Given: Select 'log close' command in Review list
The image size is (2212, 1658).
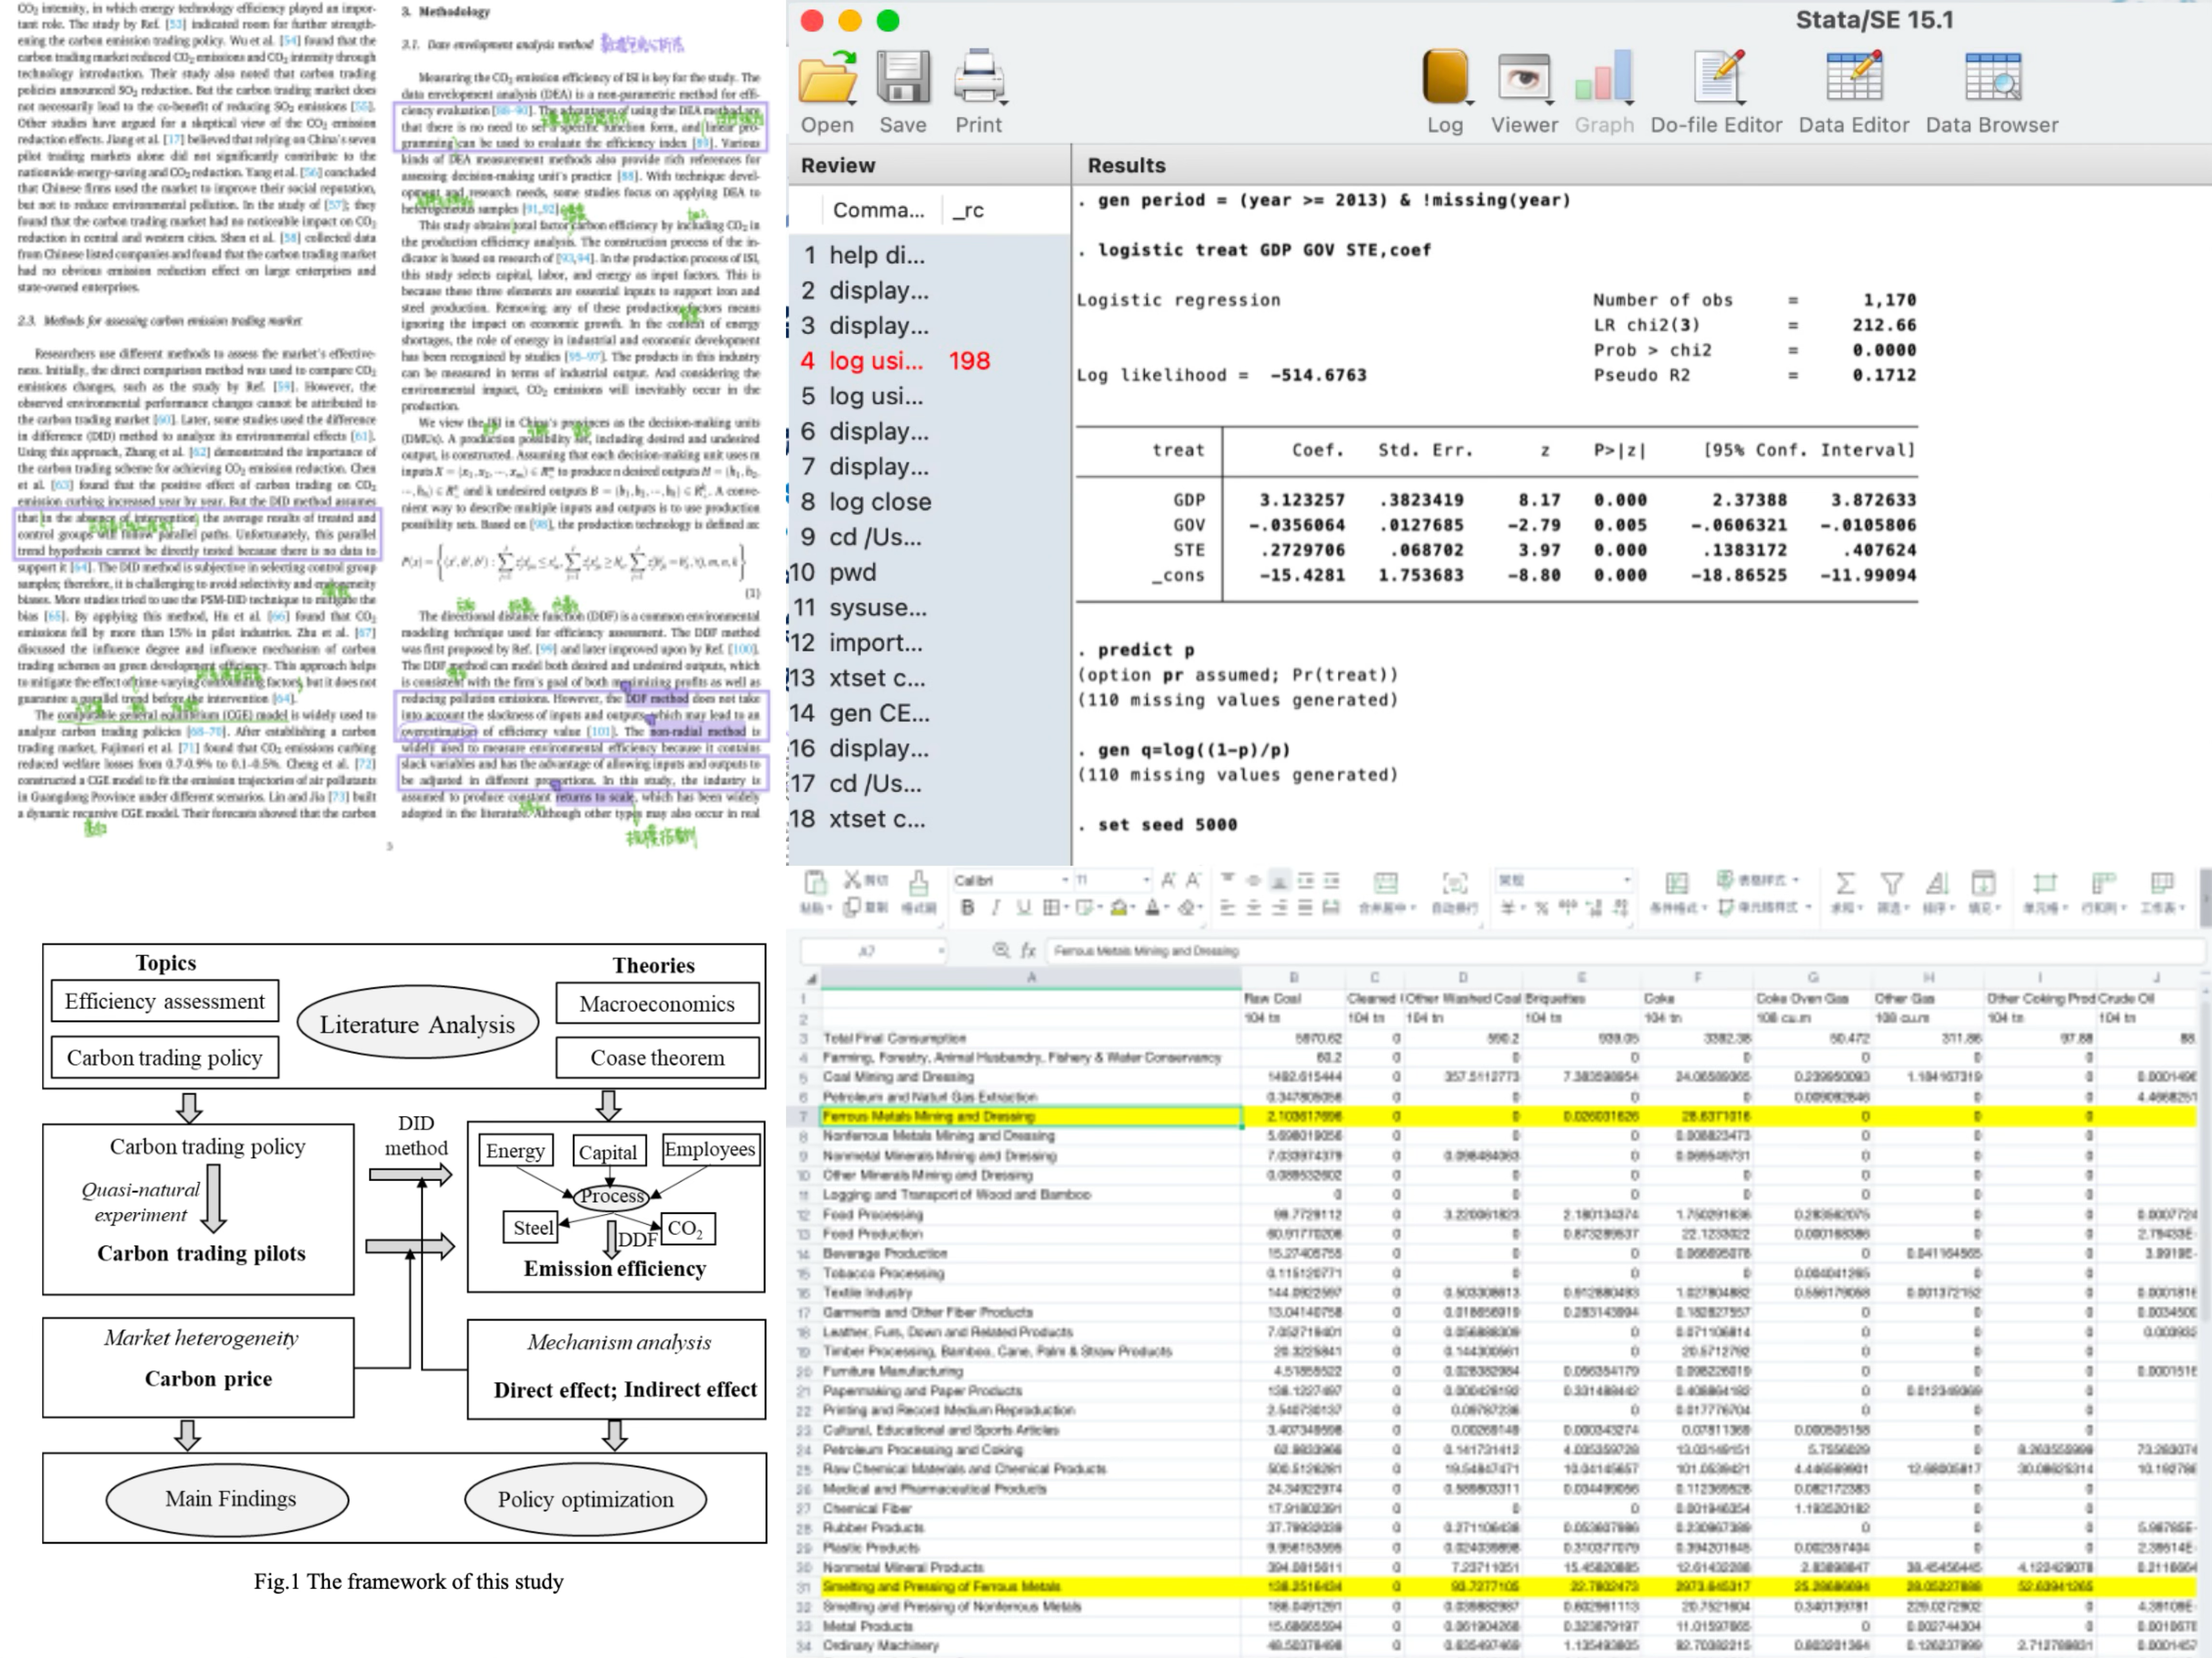Looking at the screenshot, I should click(879, 502).
